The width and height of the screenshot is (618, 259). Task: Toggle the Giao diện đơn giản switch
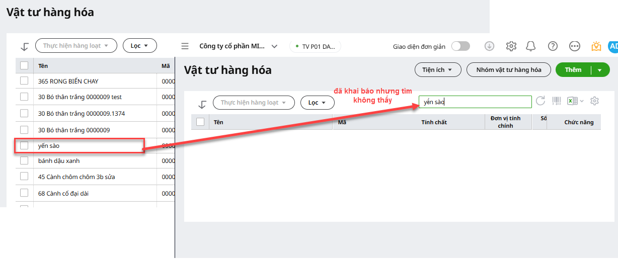coord(460,46)
